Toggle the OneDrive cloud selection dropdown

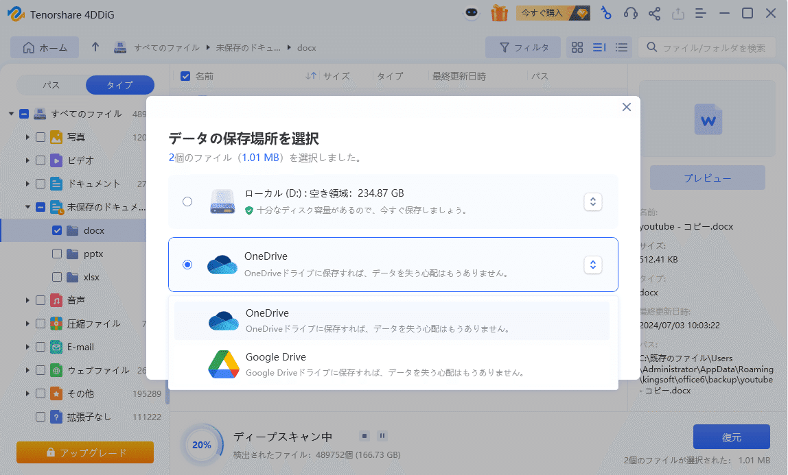pos(593,265)
